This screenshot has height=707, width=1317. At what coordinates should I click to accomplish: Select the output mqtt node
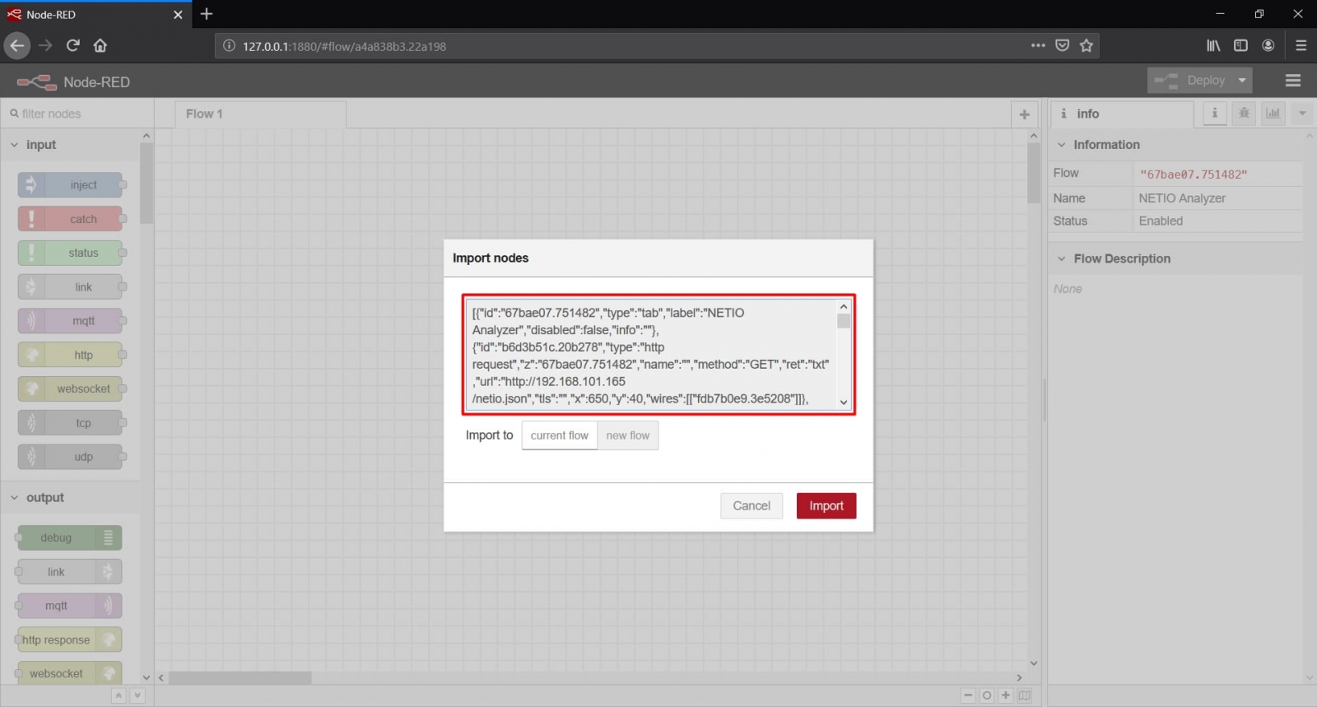click(69, 606)
